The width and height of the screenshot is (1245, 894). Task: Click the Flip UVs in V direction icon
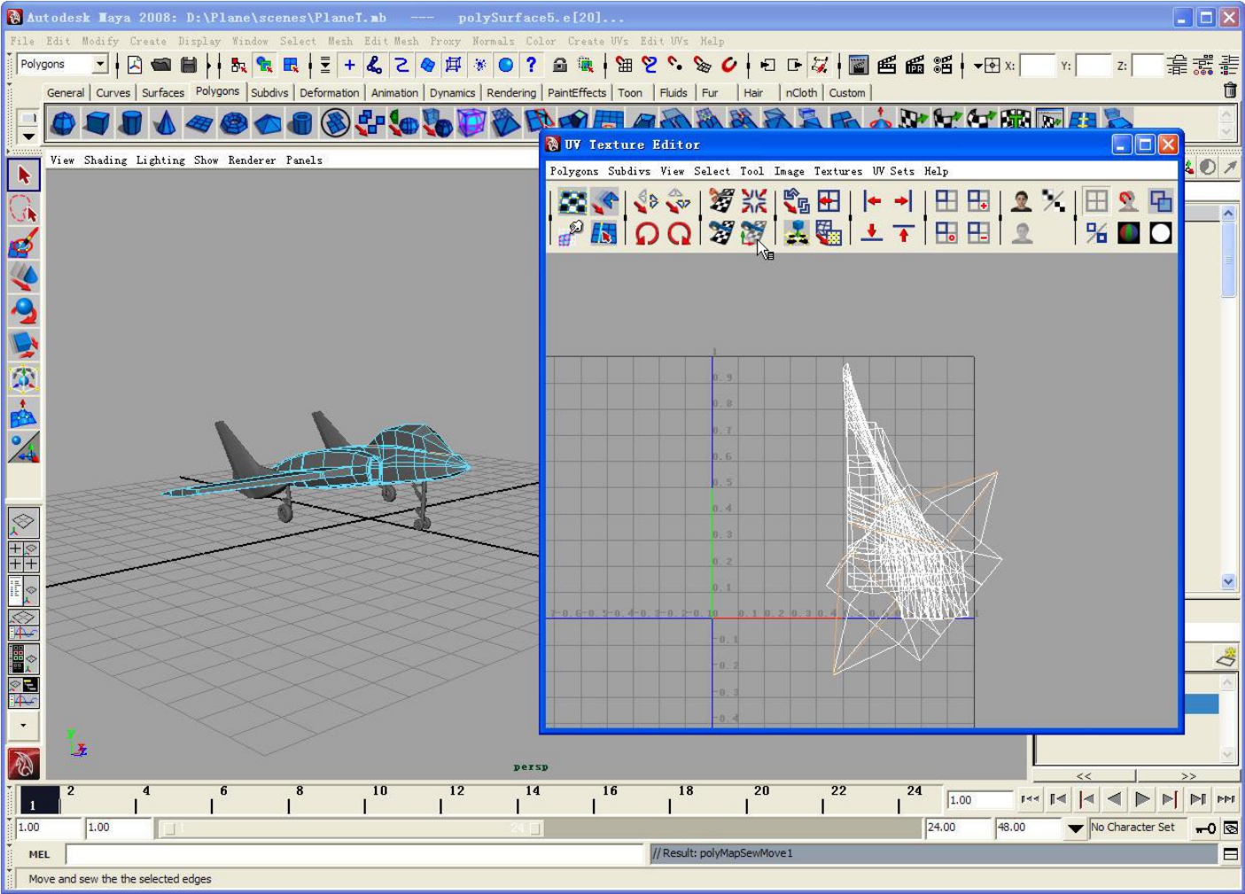[x=679, y=202]
